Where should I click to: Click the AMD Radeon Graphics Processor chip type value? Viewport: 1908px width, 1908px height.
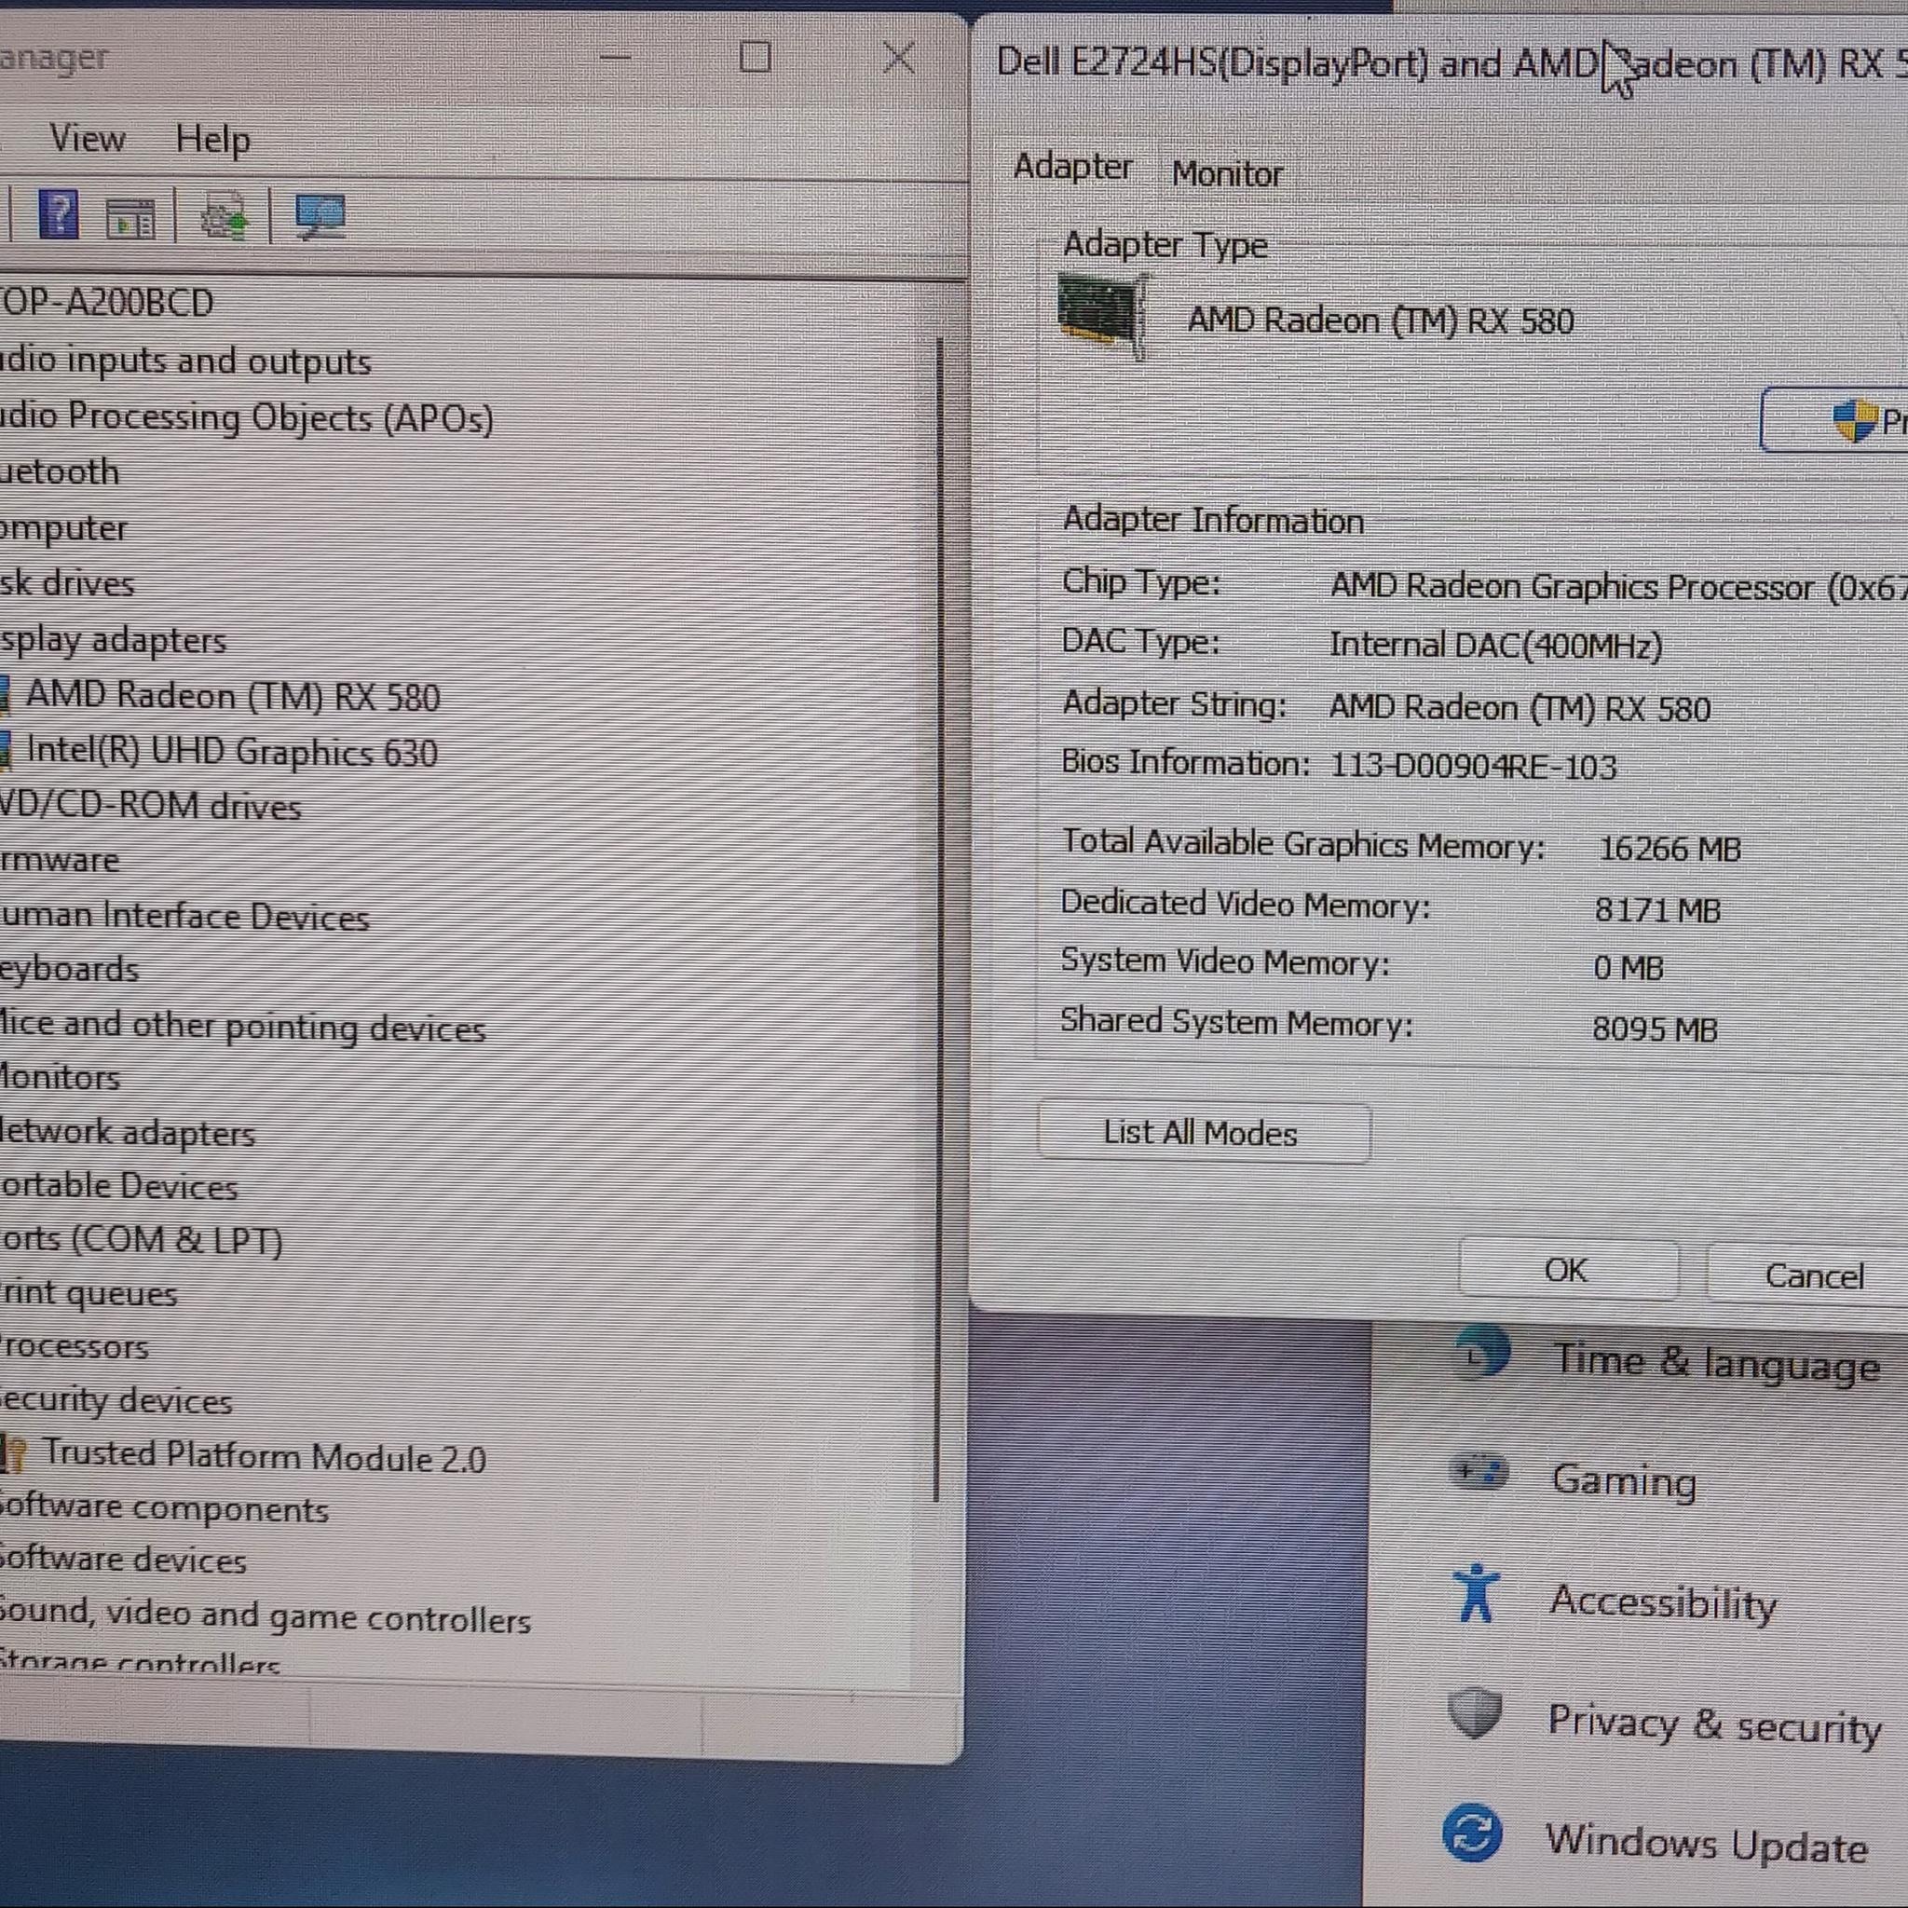point(1618,587)
